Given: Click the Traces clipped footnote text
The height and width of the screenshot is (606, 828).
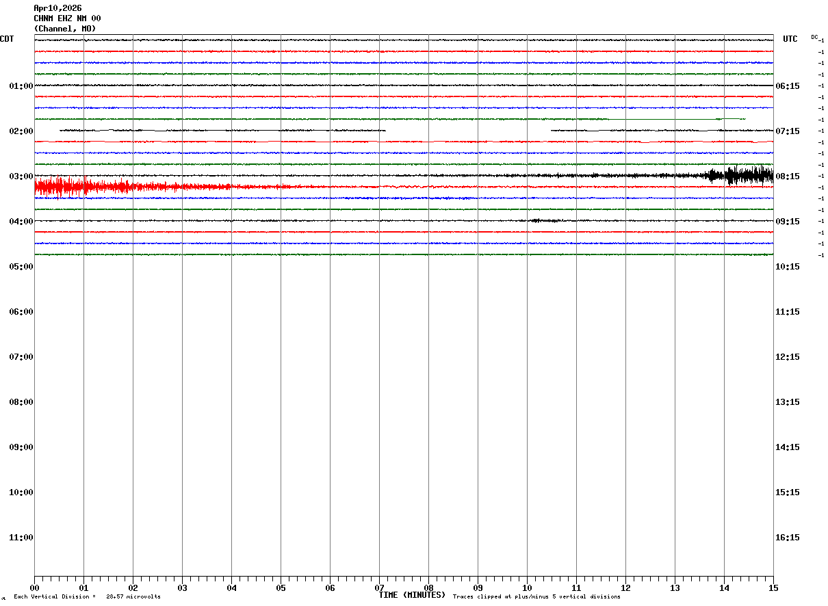Looking at the screenshot, I should (536, 597).
